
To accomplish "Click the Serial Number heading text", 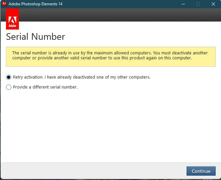I will coord(35,37).
